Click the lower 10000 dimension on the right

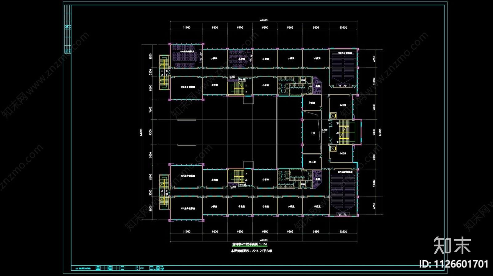point(374,183)
